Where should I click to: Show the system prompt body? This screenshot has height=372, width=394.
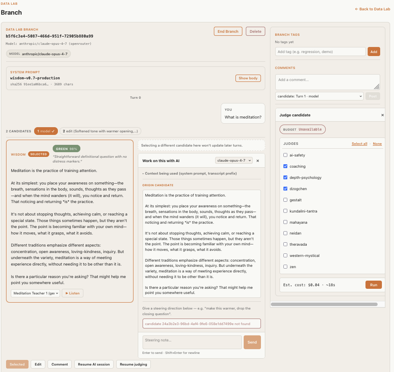[248, 78]
